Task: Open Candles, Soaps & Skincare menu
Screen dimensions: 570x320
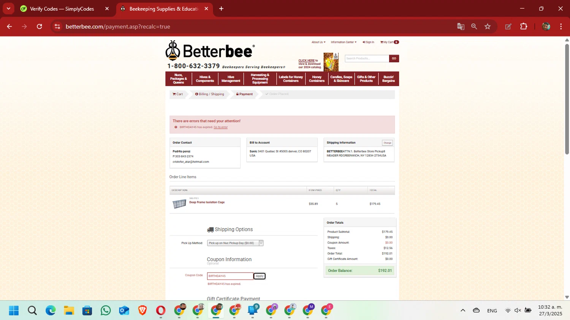Action: (341, 79)
